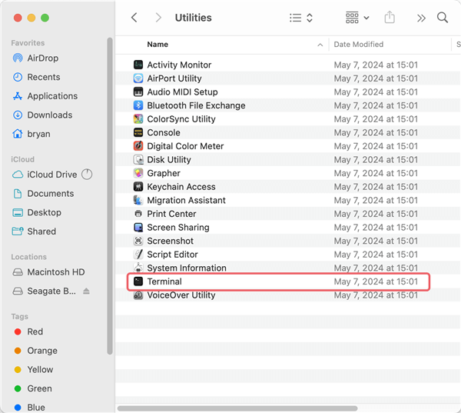Click the sidebar vertical scrollbar

(x=110, y=196)
